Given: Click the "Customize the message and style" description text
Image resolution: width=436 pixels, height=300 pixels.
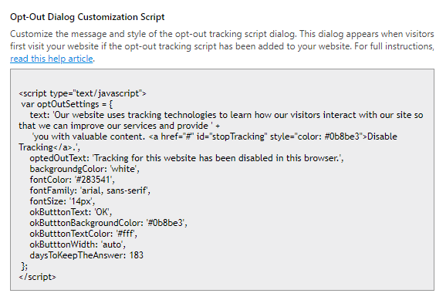Looking at the screenshot, I should [x=222, y=40].
